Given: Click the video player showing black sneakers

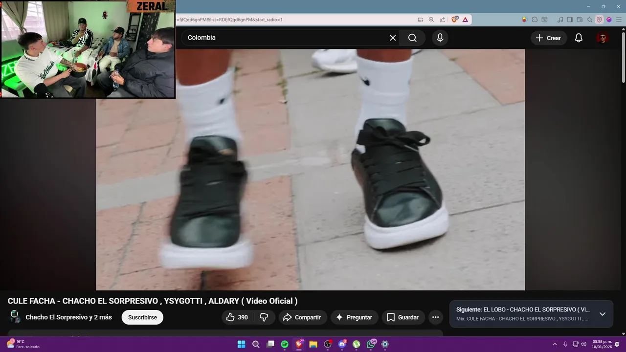Looking at the screenshot, I should click(310, 170).
